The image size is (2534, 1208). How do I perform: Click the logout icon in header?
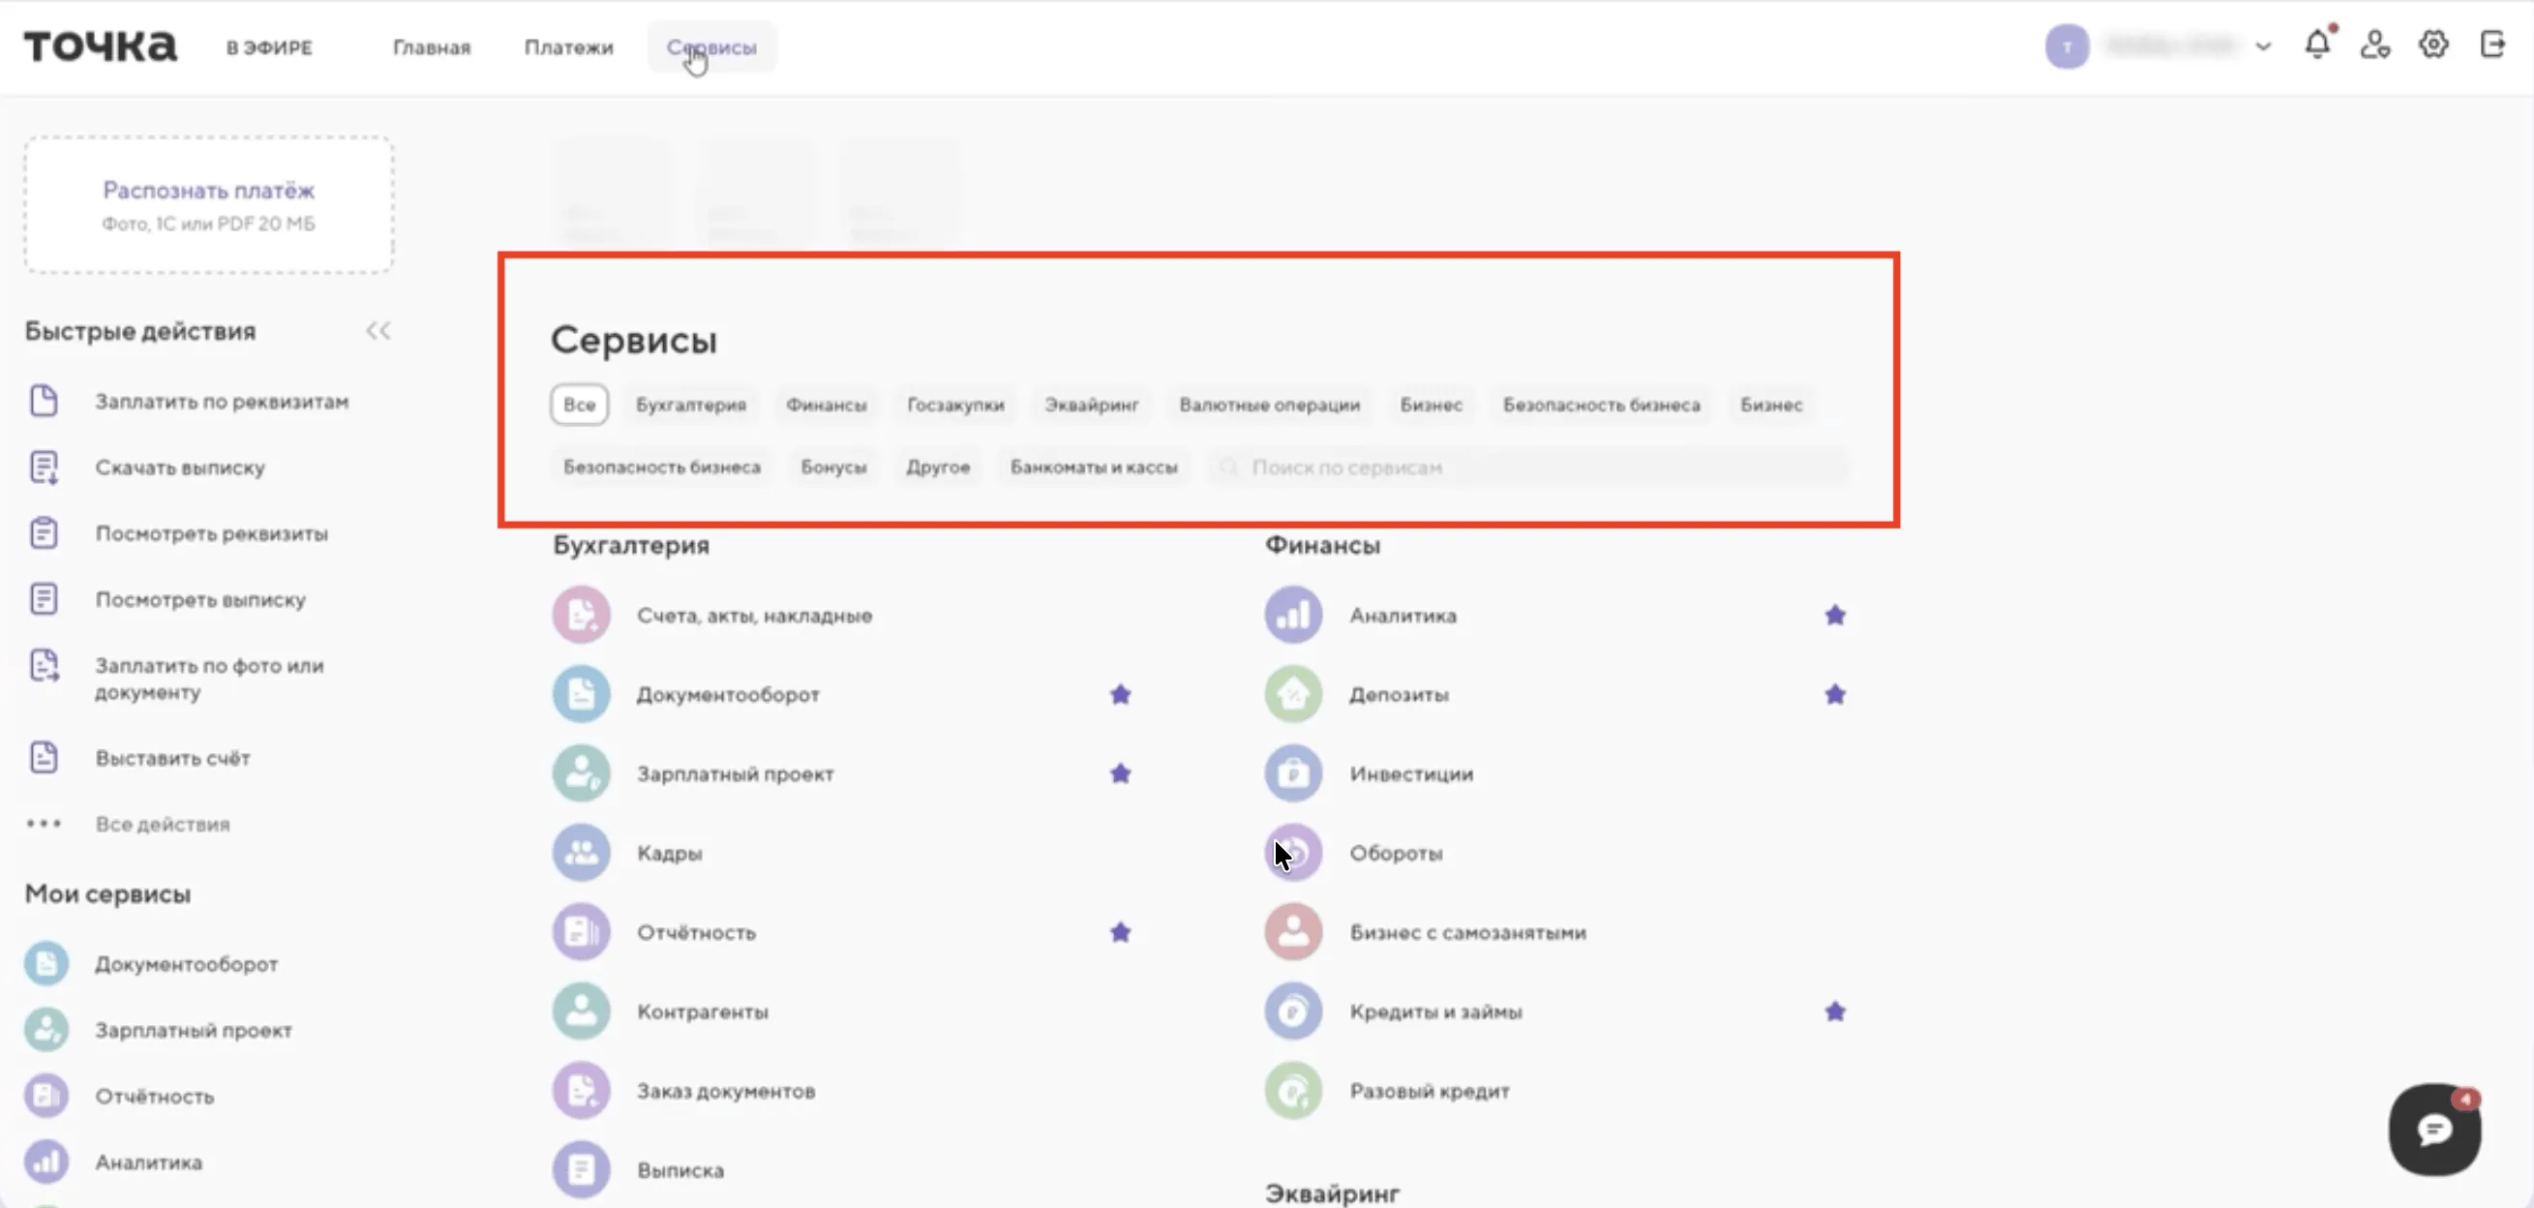2491,45
